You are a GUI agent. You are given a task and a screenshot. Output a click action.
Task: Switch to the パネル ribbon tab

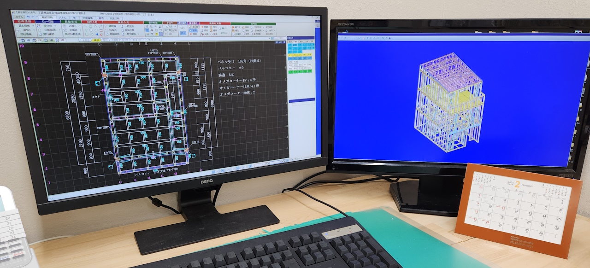[x=63, y=17]
